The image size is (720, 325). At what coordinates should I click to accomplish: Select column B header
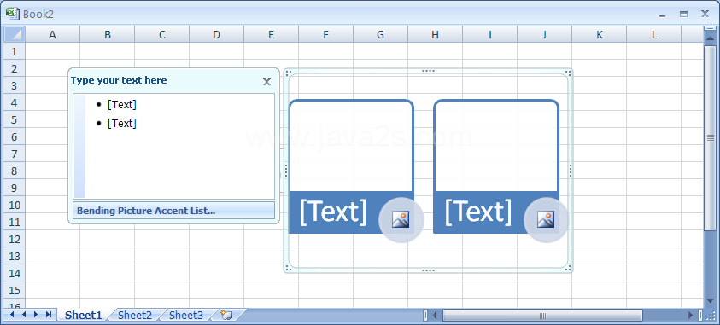tap(107, 34)
